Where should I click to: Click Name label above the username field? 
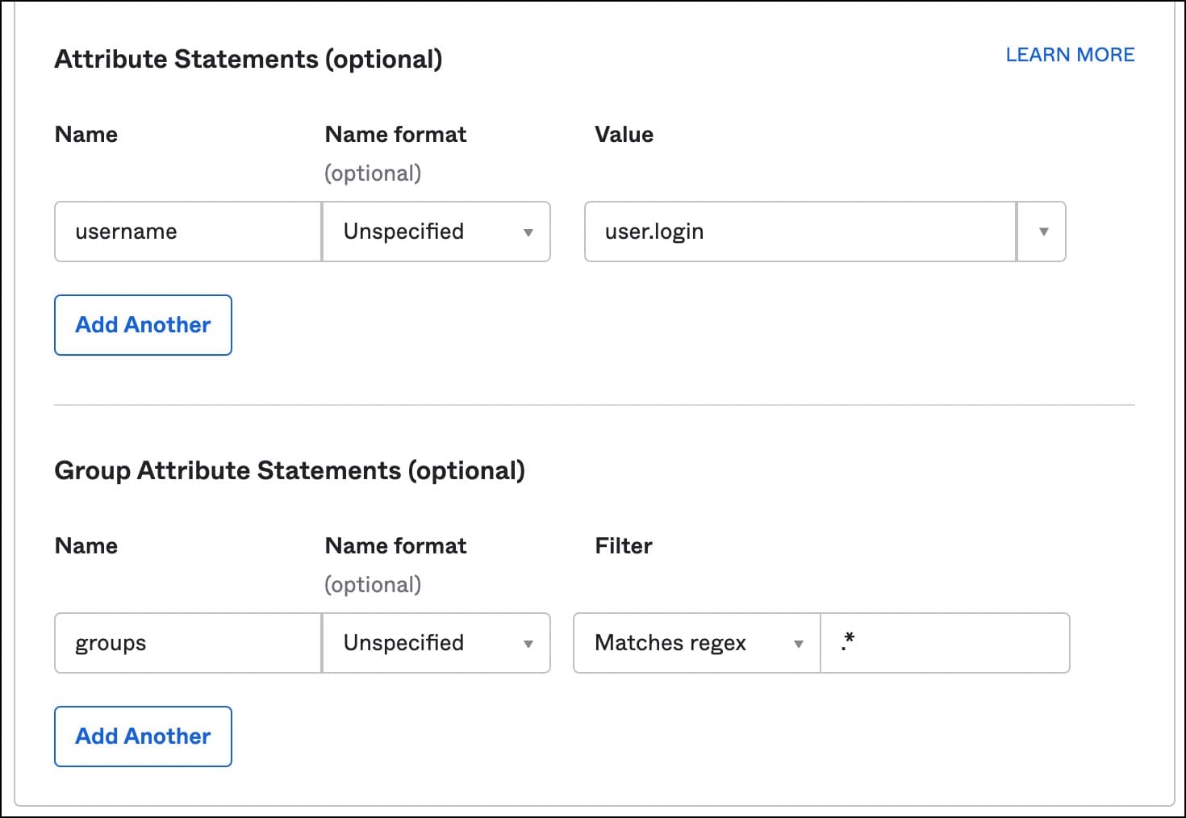86,135
